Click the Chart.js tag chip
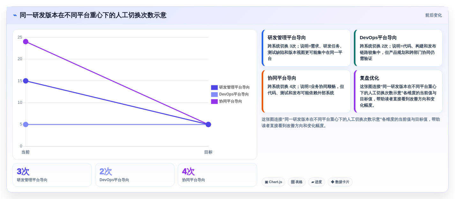 [x=273, y=182]
